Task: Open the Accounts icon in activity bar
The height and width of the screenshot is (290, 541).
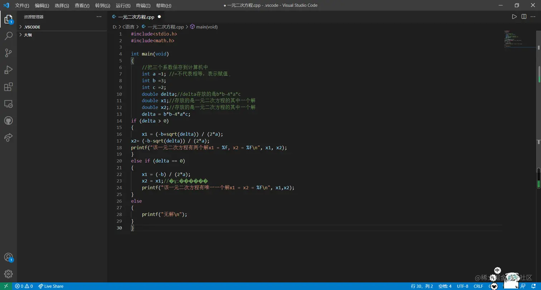Action: (x=8, y=257)
